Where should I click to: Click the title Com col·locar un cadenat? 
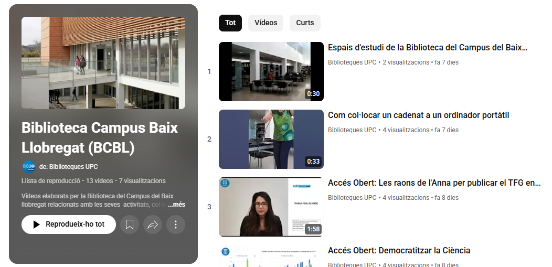point(418,115)
